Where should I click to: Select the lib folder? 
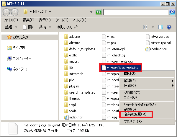tap(68, 68)
